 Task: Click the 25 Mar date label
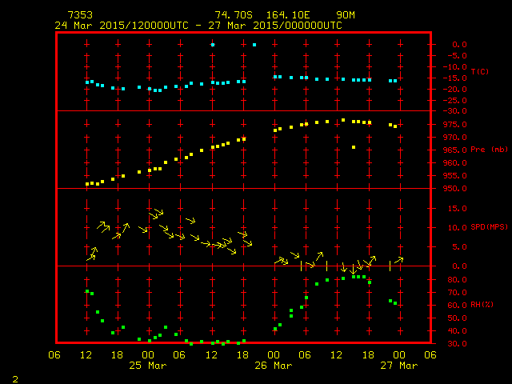pyautogui.click(x=148, y=366)
